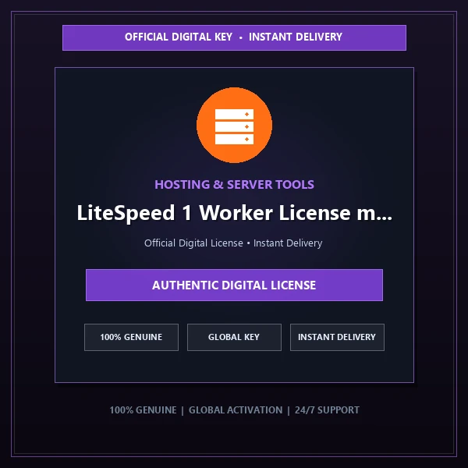Click the Official Digital License subtitle text
The height and width of the screenshot is (468, 468).
233,243
